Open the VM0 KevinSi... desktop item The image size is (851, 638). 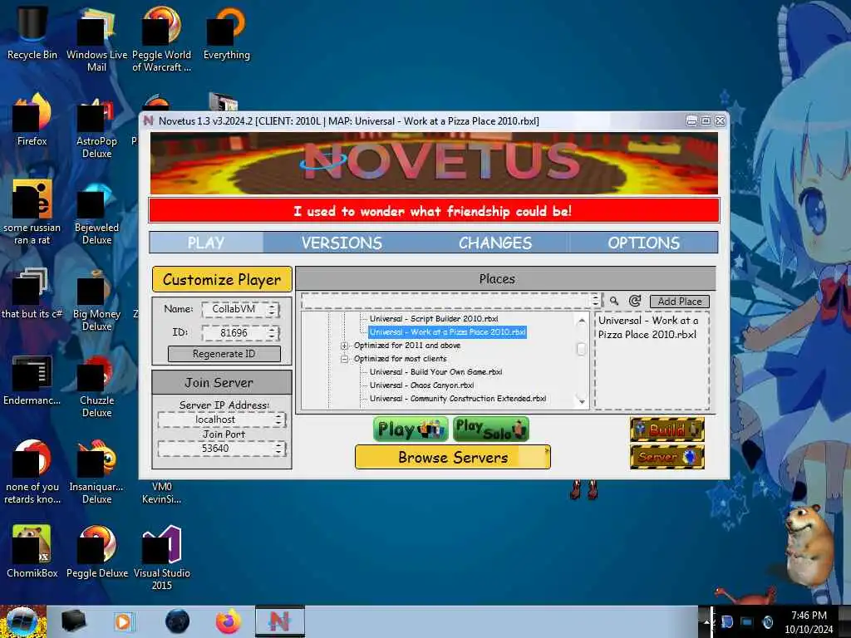tap(161, 493)
